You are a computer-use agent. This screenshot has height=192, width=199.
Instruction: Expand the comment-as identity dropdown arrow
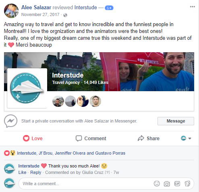tap(190, 138)
